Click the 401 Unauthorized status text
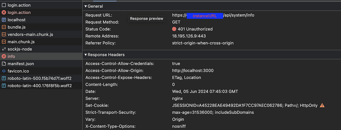Image resolution: width=341 pixels, height=130 pixels. 195,29
